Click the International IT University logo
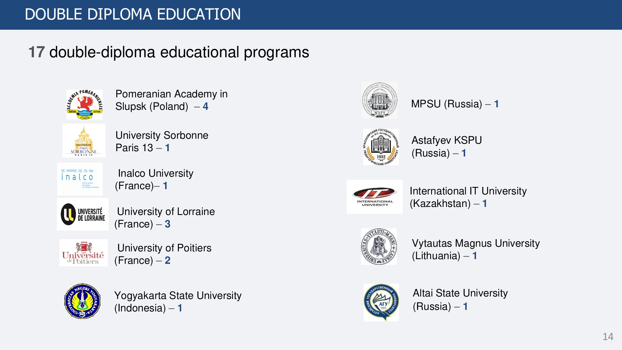This screenshot has width=622, height=350. point(374,197)
